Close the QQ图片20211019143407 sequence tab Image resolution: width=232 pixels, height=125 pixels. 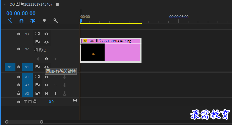5,5
